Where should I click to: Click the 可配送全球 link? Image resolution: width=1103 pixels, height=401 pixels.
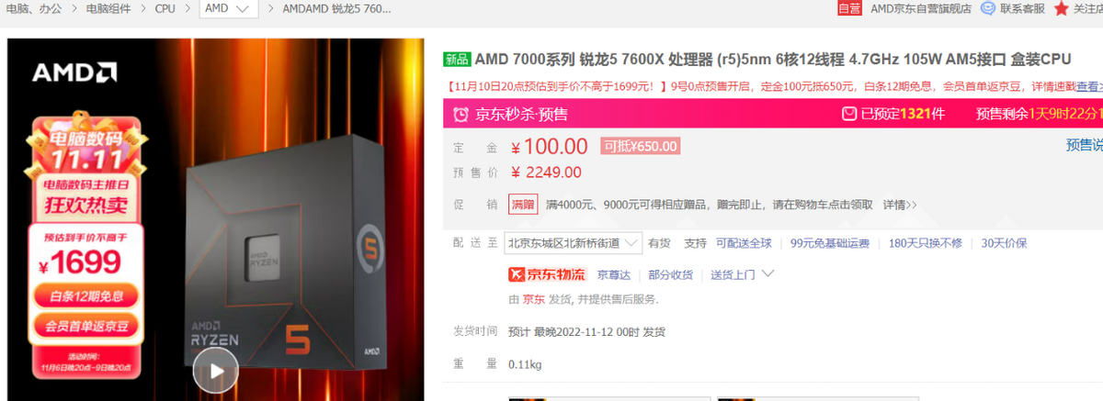point(745,243)
